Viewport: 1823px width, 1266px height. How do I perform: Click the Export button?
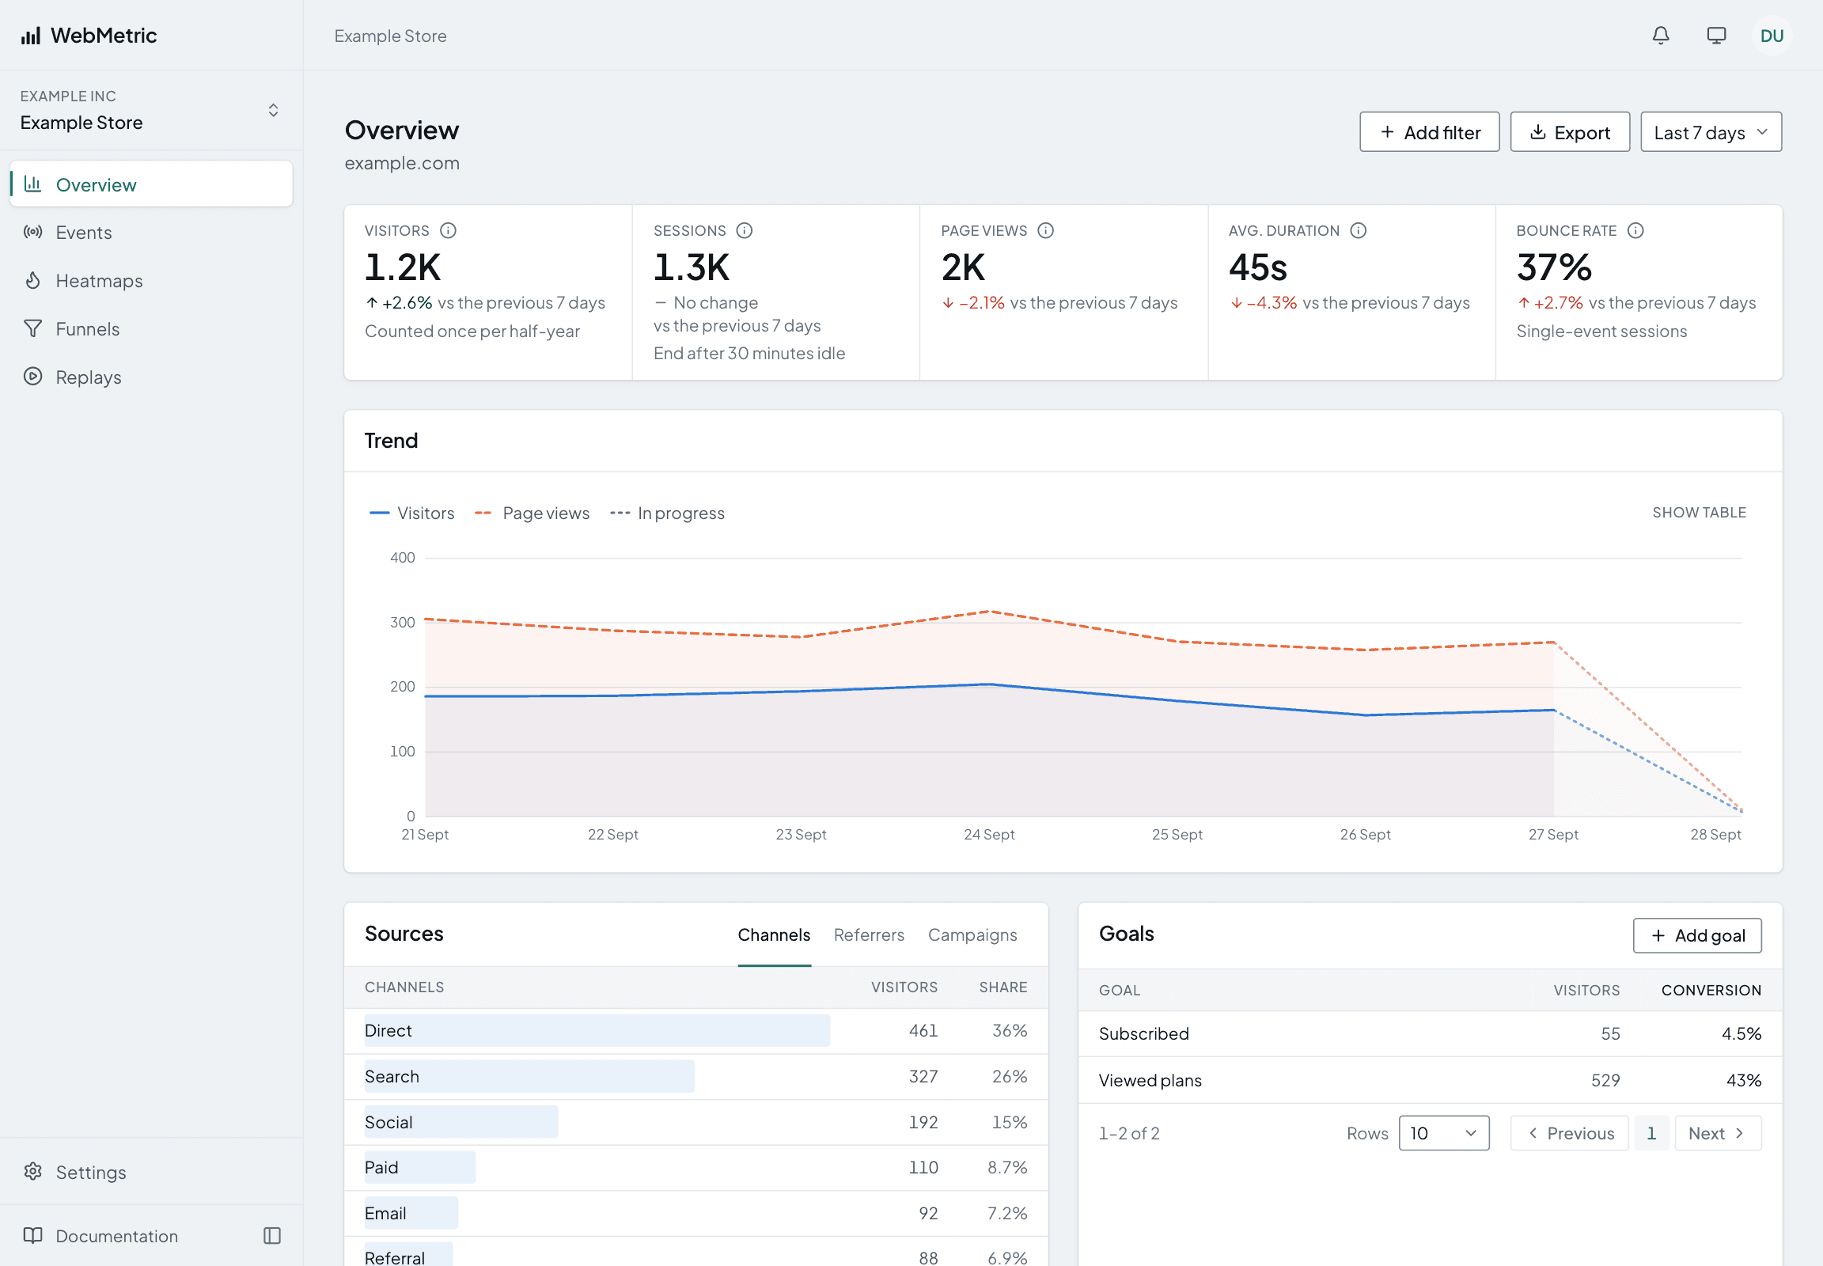pyautogui.click(x=1569, y=131)
